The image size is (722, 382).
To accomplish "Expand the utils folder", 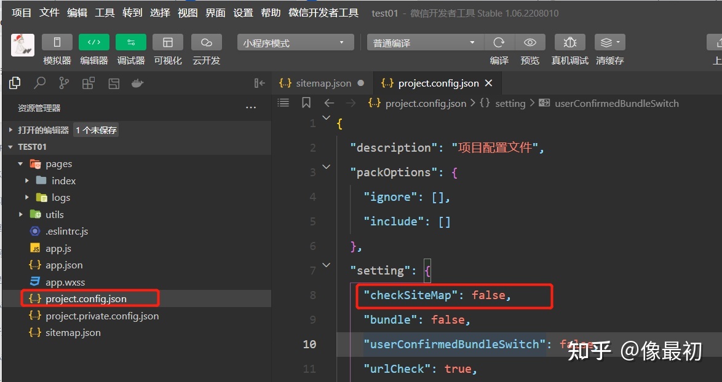I will click(x=54, y=214).
